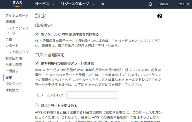Enable the 請求アラートを受け取る checkbox
The height and width of the screenshot is (122, 192).
click(37, 106)
